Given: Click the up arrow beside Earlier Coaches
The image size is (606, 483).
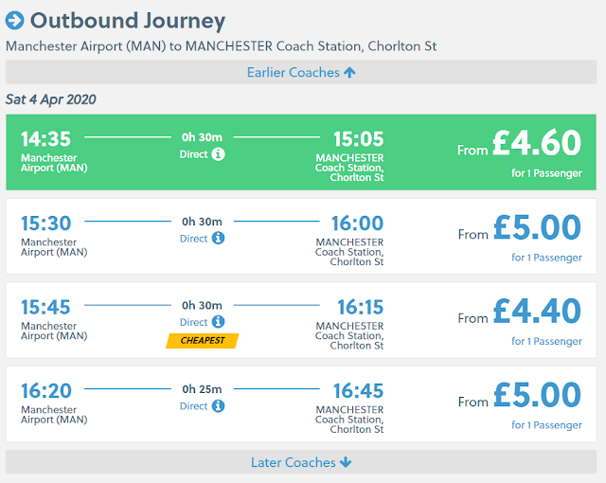Looking at the screenshot, I should coord(350,73).
